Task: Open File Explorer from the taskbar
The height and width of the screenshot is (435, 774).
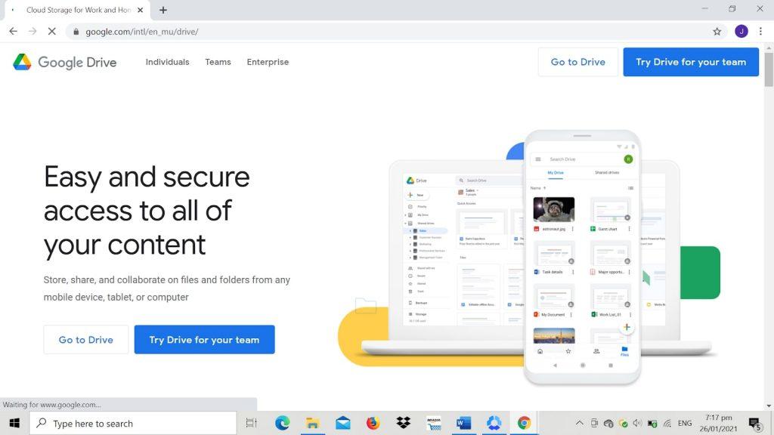Action: [x=312, y=423]
